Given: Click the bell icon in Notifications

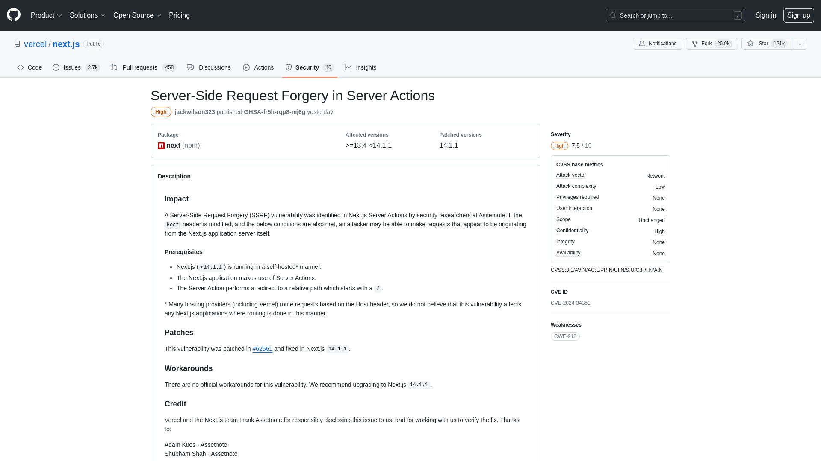Looking at the screenshot, I should point(642,44).
